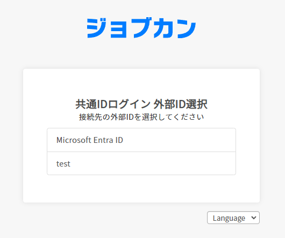Click the chevron arrow on Language selector
The width and height of the screenshot is (285, 238).
(254, 218)
